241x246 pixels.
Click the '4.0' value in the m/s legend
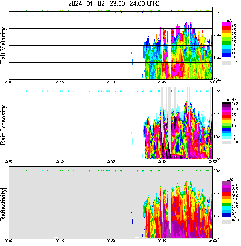tap(234, 41)
